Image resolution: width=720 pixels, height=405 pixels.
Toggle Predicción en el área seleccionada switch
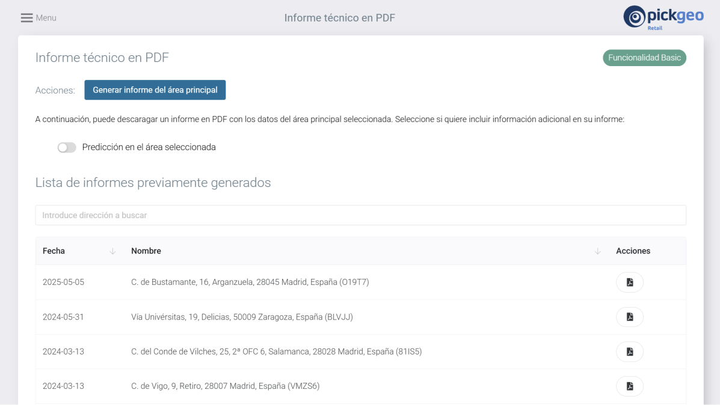pos(67,147)
